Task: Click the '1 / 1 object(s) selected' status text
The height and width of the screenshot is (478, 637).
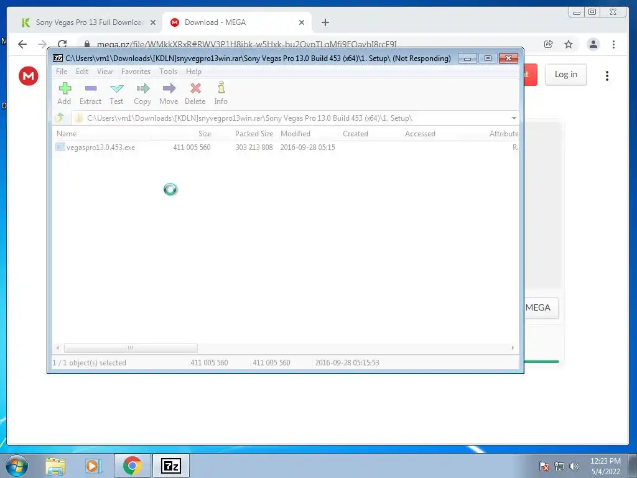Action: point(90,363)
